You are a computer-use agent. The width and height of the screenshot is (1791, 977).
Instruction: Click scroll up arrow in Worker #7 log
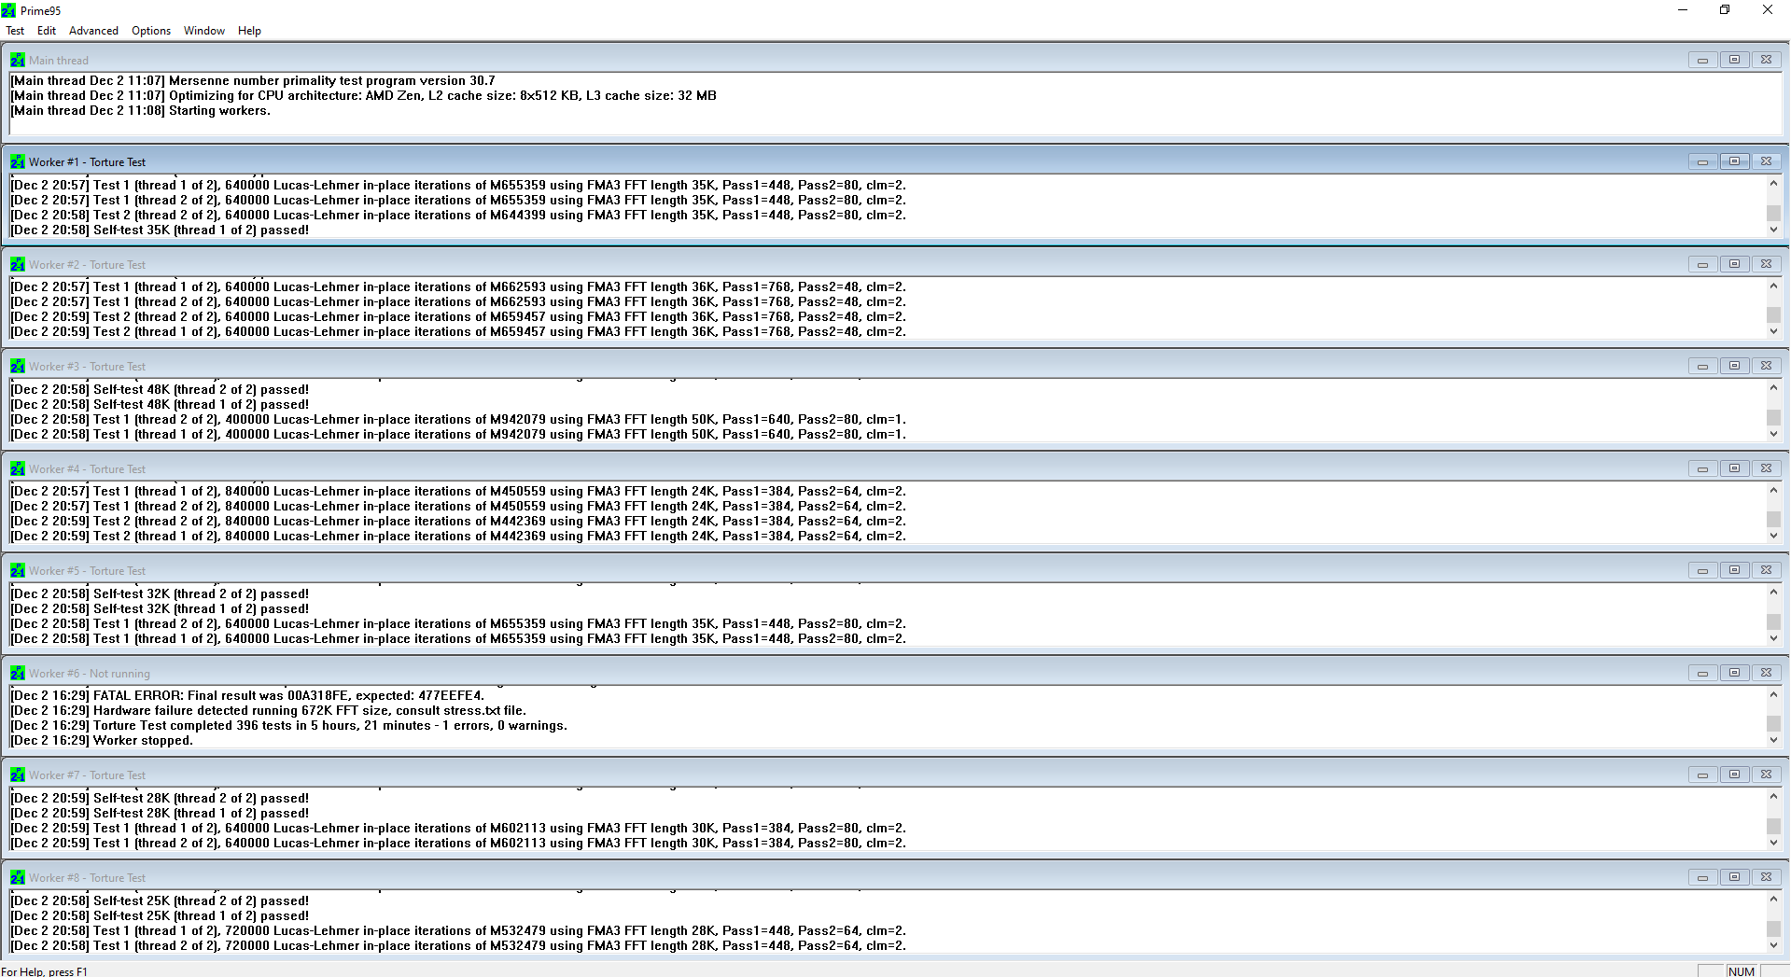pos(1773,796)
